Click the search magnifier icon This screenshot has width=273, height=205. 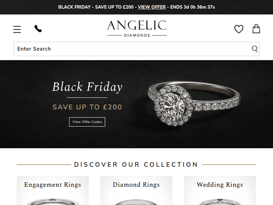click(x=254, y=49)
